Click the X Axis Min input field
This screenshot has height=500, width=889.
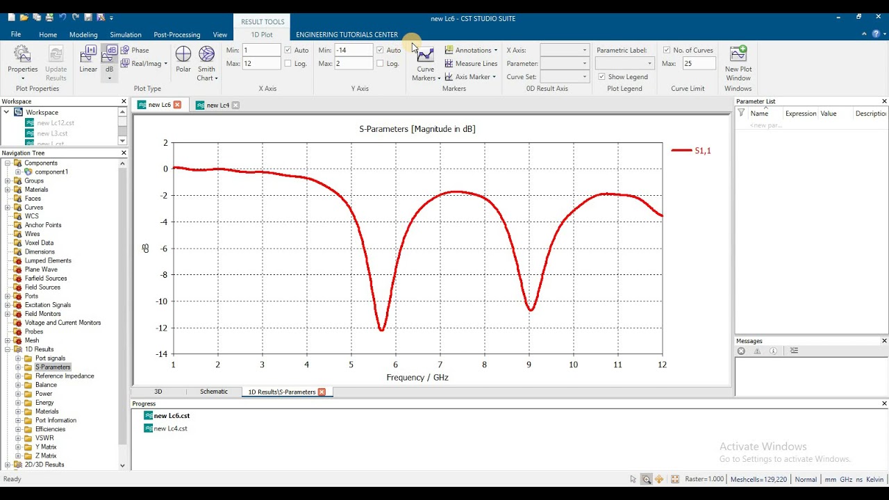point(261,50)
